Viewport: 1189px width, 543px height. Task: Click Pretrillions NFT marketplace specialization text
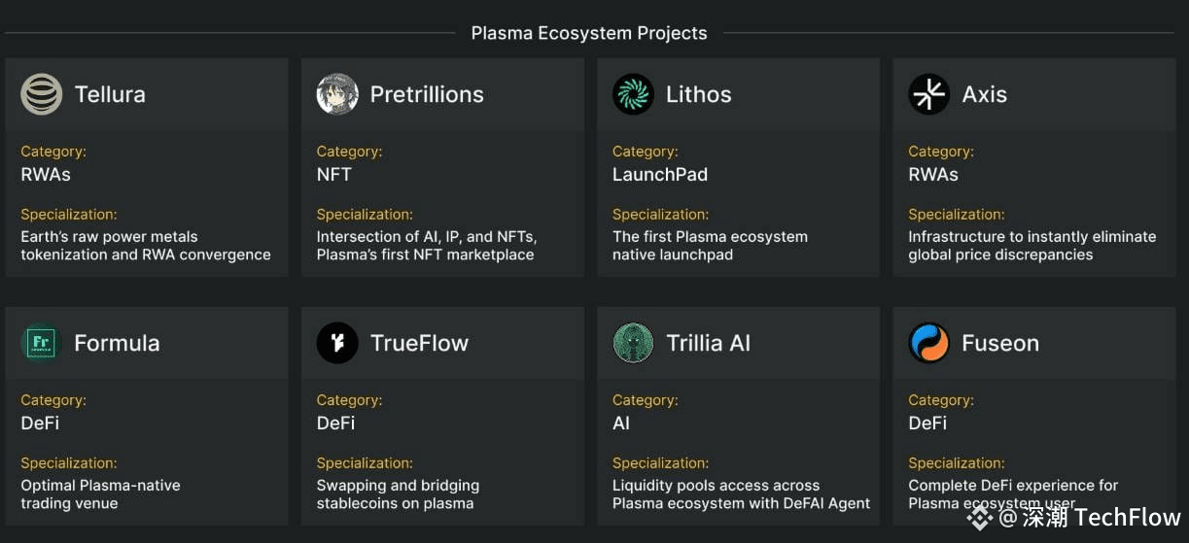coord(427,246)
